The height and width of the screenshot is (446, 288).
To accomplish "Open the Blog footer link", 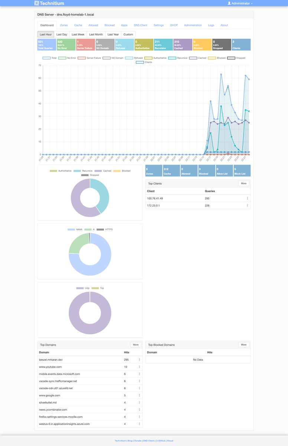I will (x=130, y=441).
